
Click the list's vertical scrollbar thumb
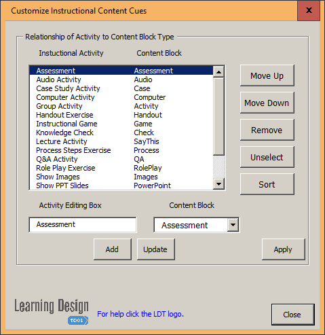[218, 116]
